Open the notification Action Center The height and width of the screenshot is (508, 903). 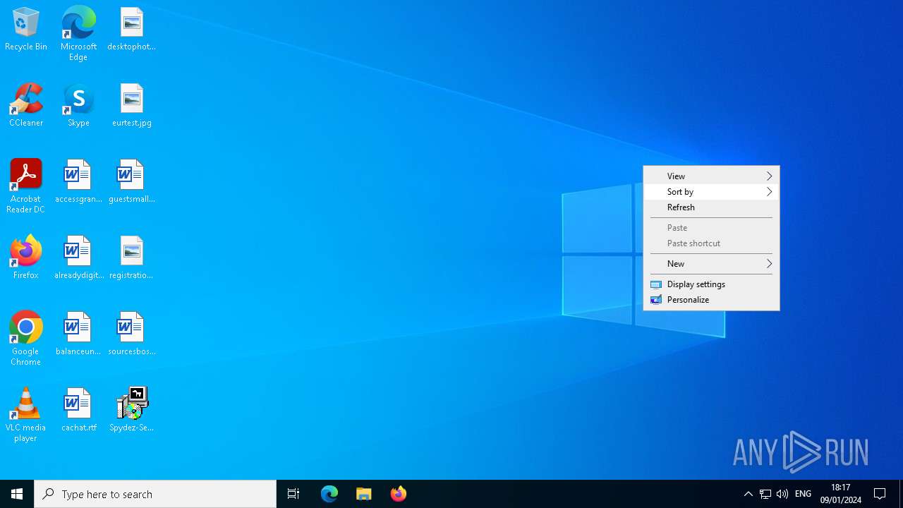[x=880, y=494]
